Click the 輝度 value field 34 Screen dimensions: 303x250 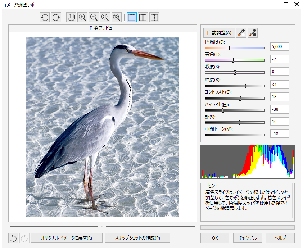[279, 85]
